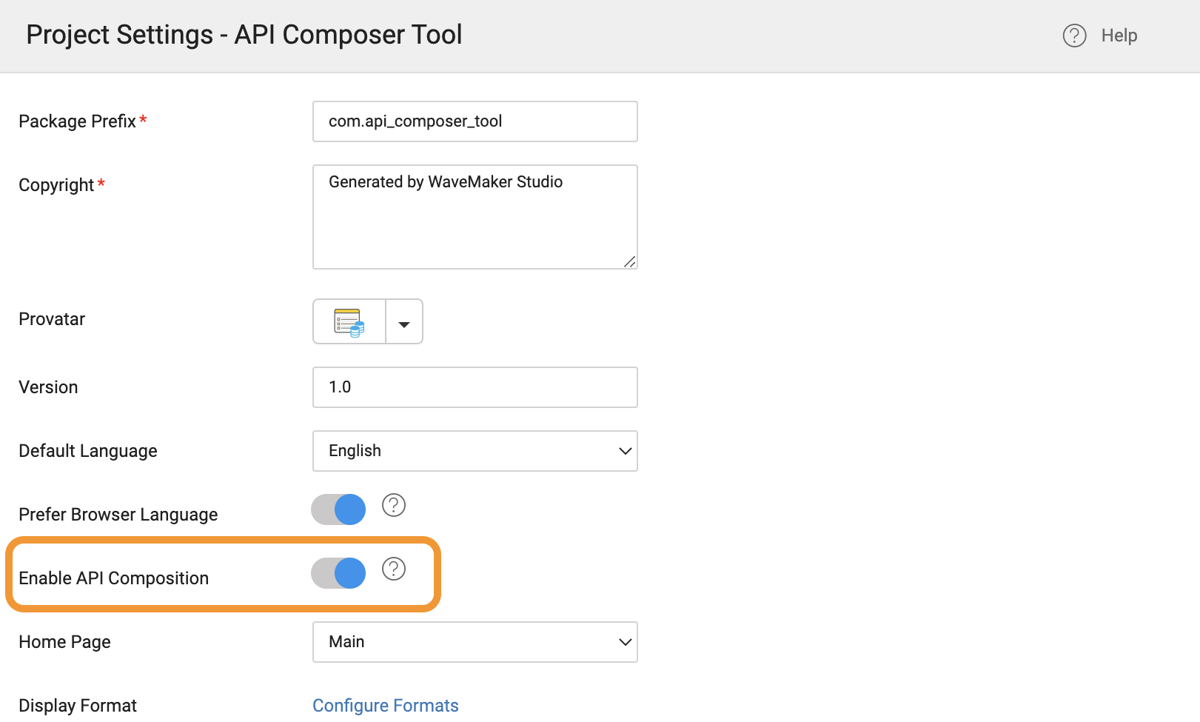This screenshot has height=722, width=1200.
Task: Click the Display Format label
Action: pyautogui.click(x=78, y=706)
